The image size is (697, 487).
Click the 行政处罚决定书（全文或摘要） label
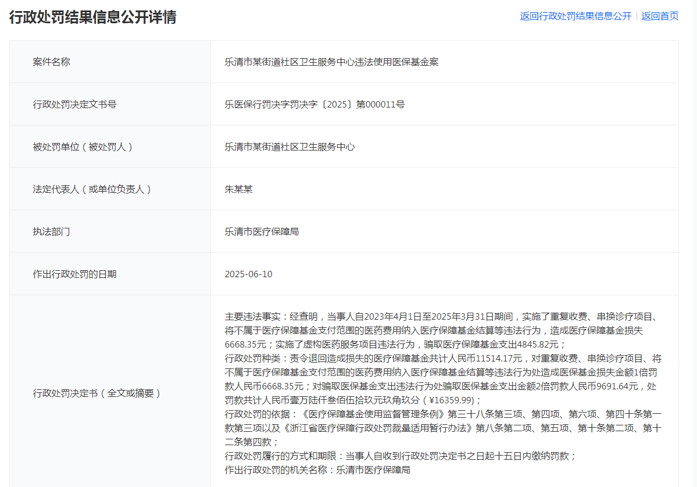click(96, 393)
